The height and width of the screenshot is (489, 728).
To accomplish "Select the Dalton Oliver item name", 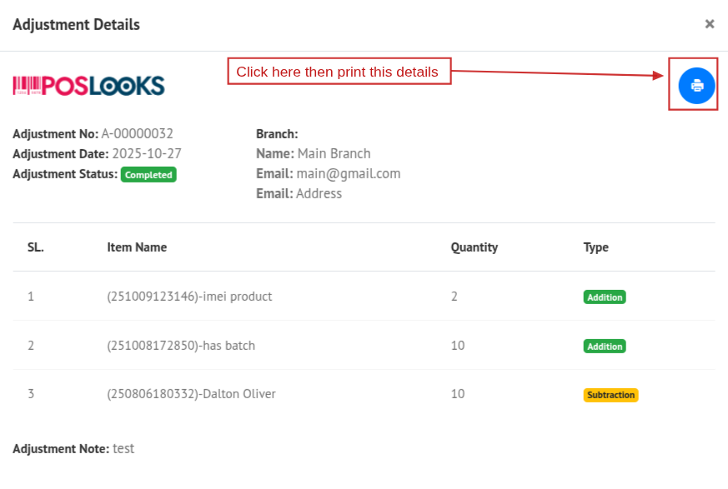I will tap(191, 394).
